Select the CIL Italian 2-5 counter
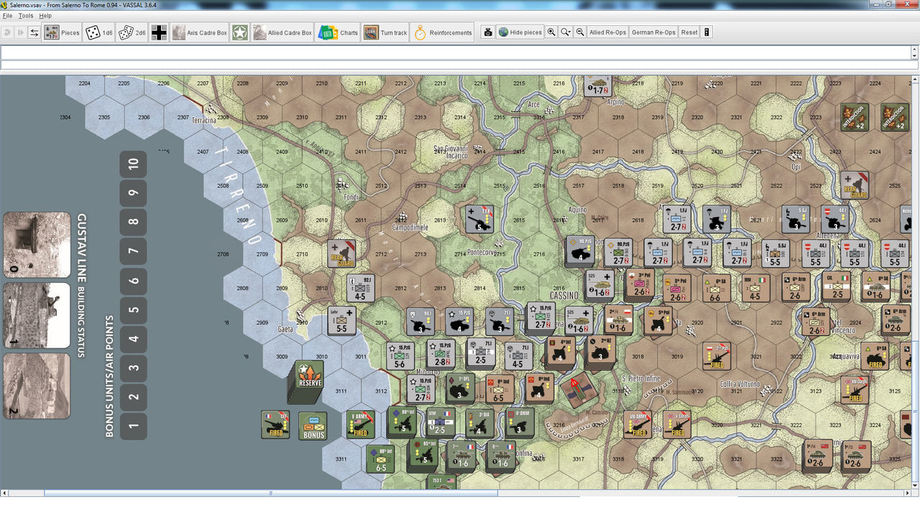Image resolution: width=920 pixels, height=517 pixels. tap(837, 287)
